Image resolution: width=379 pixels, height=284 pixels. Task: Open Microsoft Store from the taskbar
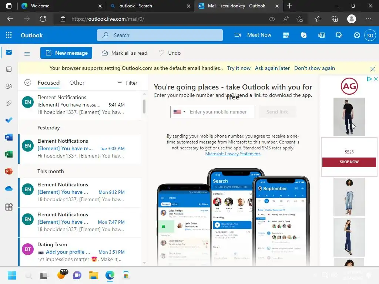click(126, 275)
